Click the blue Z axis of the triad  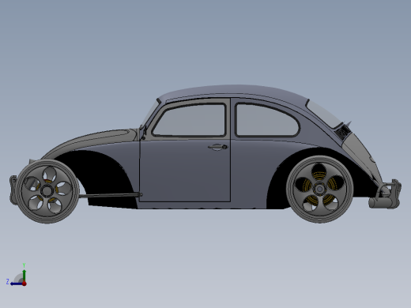[17, 284]
